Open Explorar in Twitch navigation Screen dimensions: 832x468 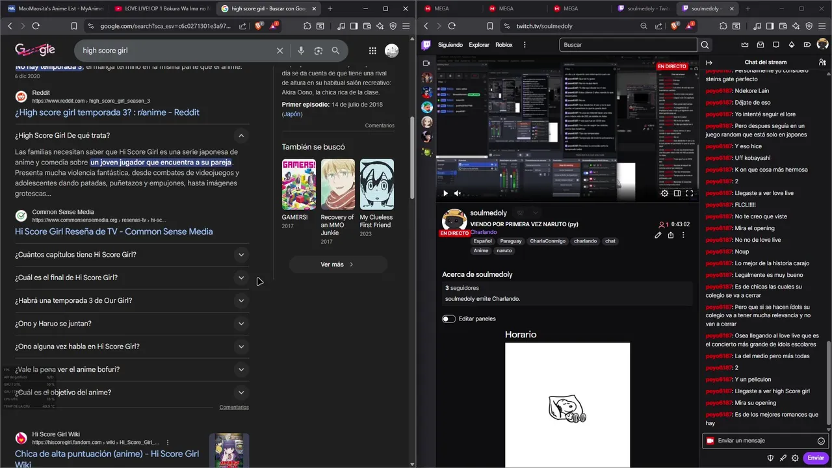(479, 45)
